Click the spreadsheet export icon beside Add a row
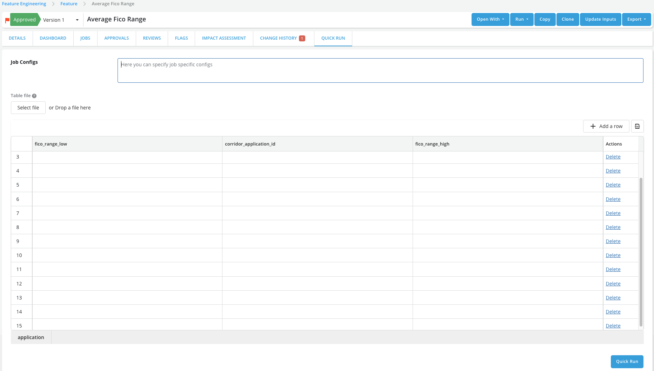 point(637,126)
